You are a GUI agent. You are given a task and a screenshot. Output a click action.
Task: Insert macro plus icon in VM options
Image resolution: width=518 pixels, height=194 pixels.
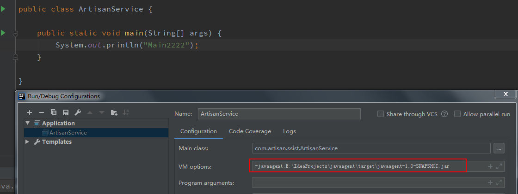click(490, 166)
